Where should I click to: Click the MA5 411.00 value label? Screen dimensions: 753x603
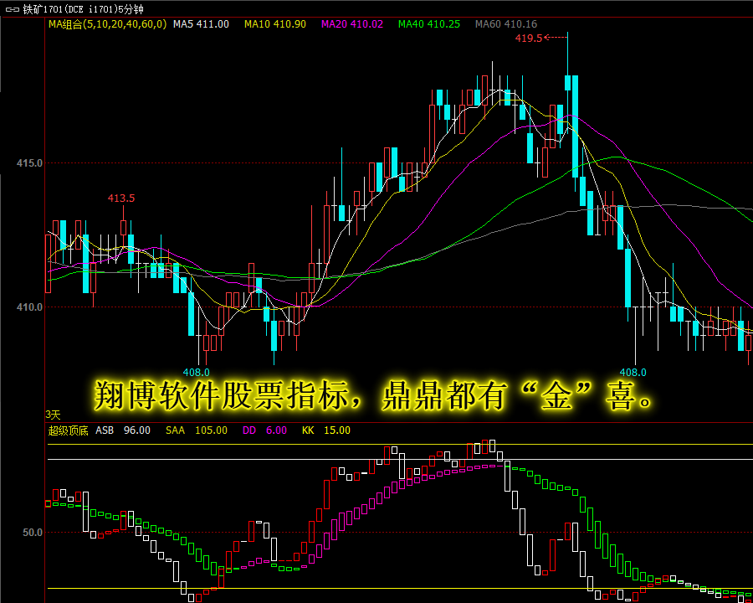[201, 24]
